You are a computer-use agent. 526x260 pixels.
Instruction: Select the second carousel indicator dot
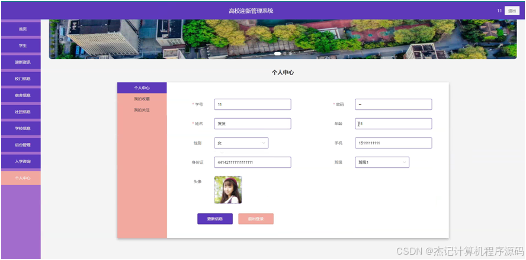pos(285,54)
